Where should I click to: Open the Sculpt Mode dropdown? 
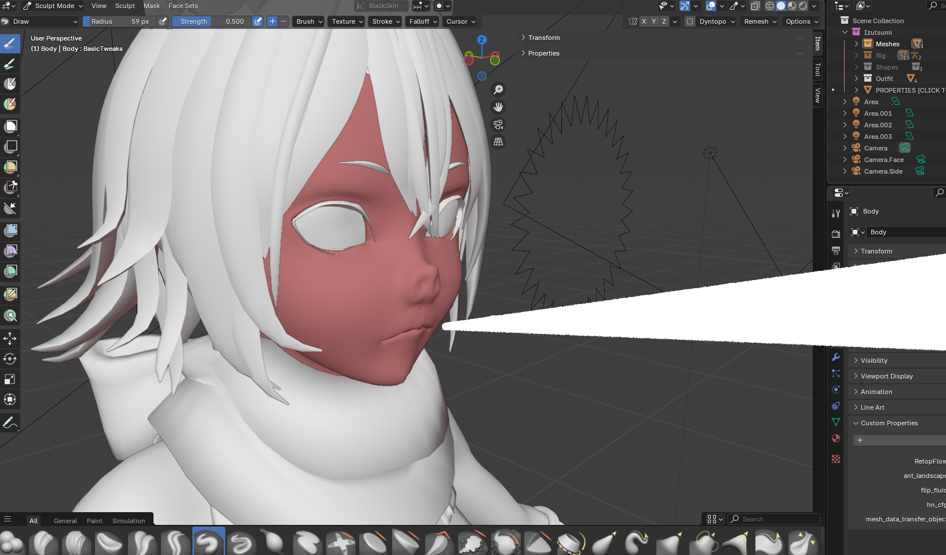coord(53,6)
